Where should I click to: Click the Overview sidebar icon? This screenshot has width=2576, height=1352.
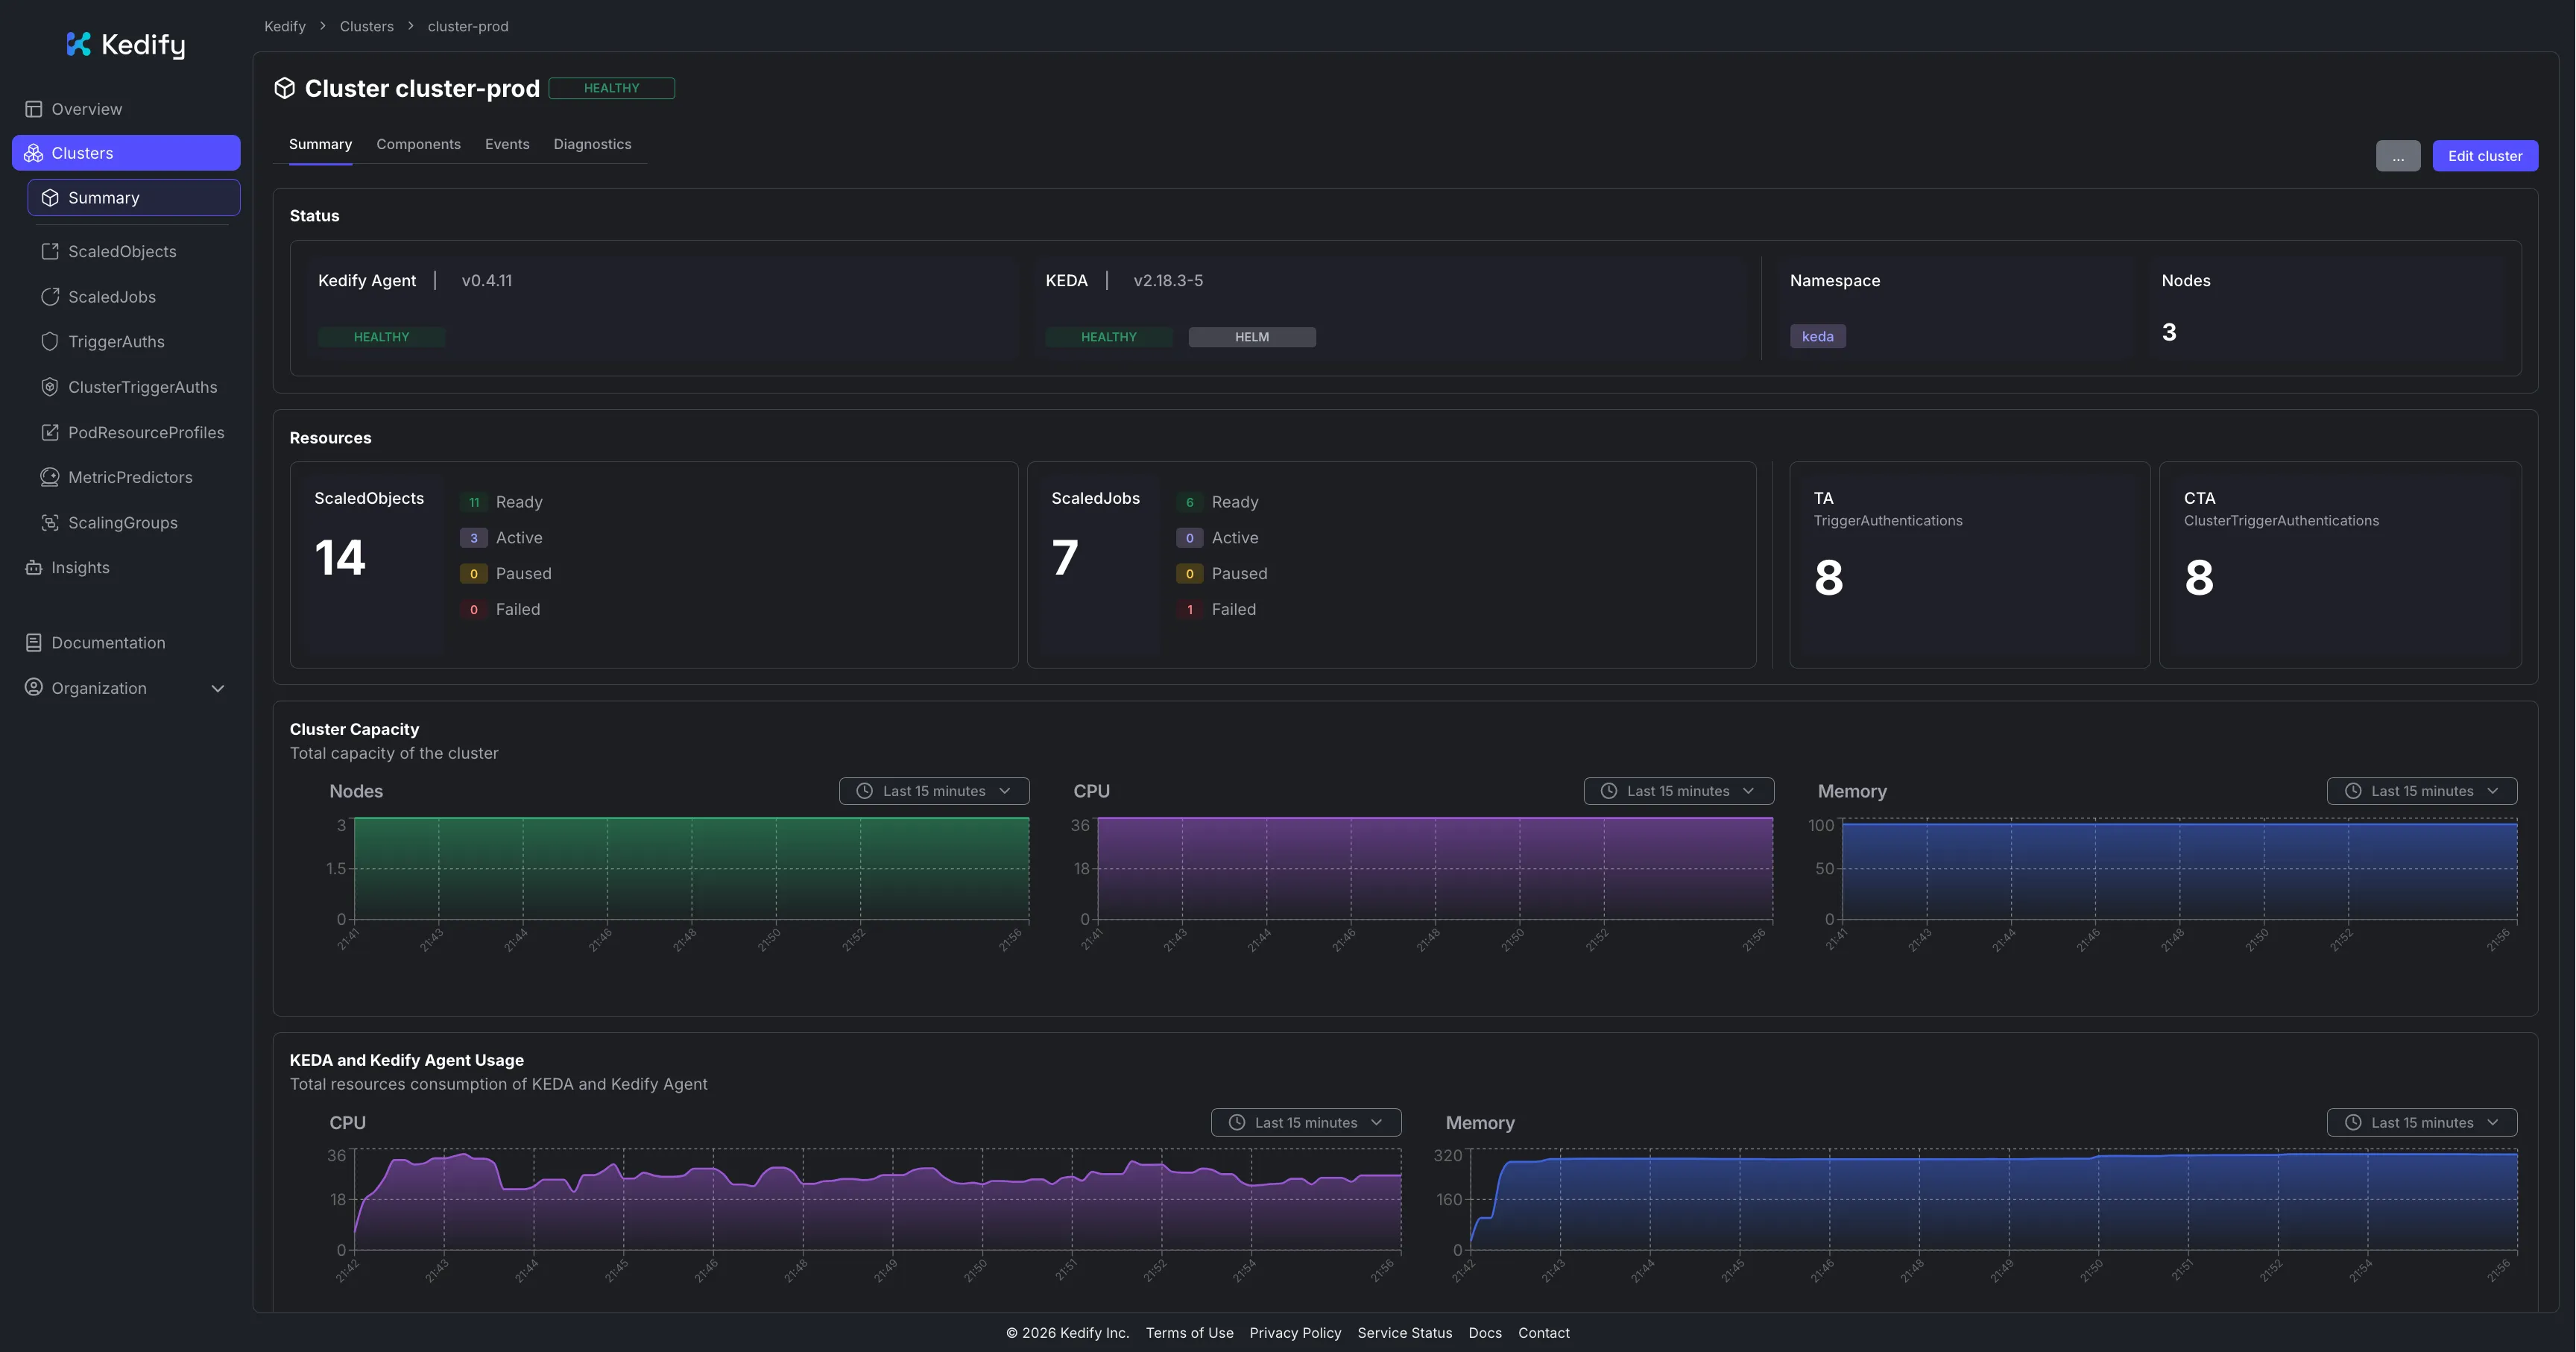34,109
